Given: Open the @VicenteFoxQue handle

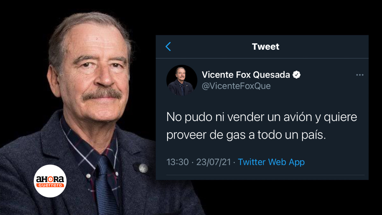Looking at the screenshot, I should pos(236,86).
